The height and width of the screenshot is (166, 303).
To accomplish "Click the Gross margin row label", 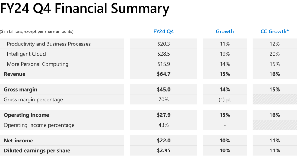I will [20, 90].
